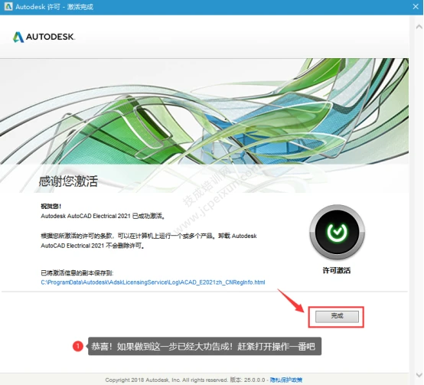
Task: Click the scrollbar down arrow
Action: [419, 375]
